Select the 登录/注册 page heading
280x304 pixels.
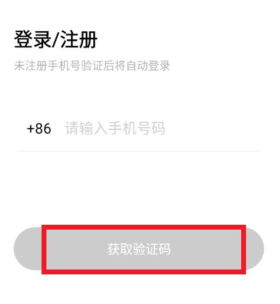click(56, 39)
